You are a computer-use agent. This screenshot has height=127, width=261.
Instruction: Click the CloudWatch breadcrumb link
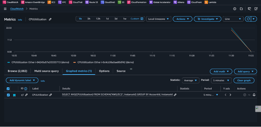17,9
